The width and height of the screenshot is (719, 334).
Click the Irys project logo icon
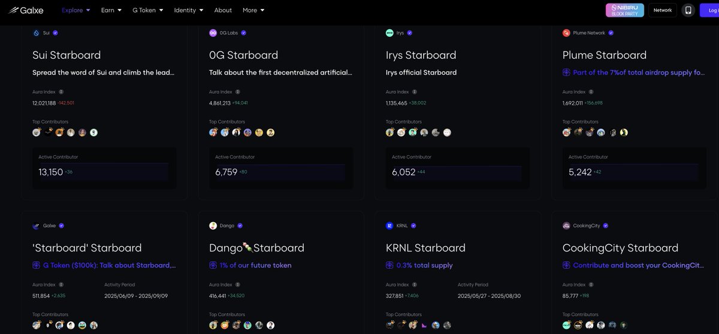(389, 33)
